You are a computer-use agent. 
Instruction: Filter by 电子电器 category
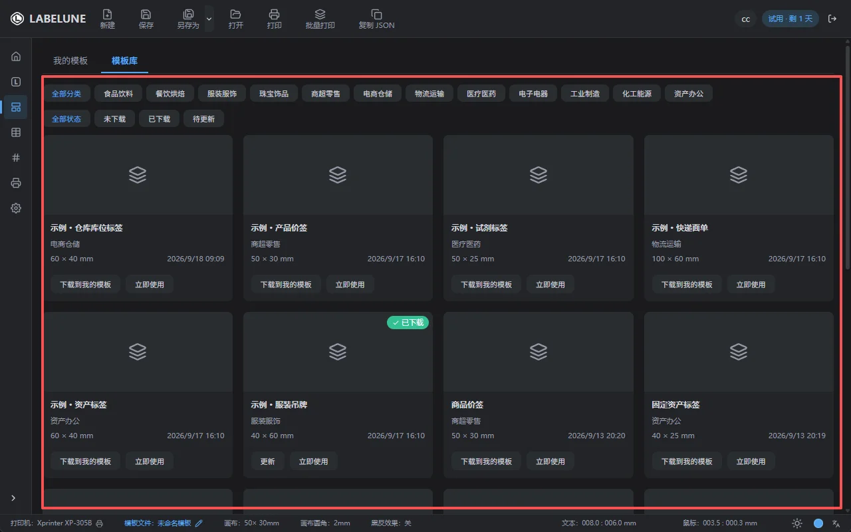click(x=533, y=94)
